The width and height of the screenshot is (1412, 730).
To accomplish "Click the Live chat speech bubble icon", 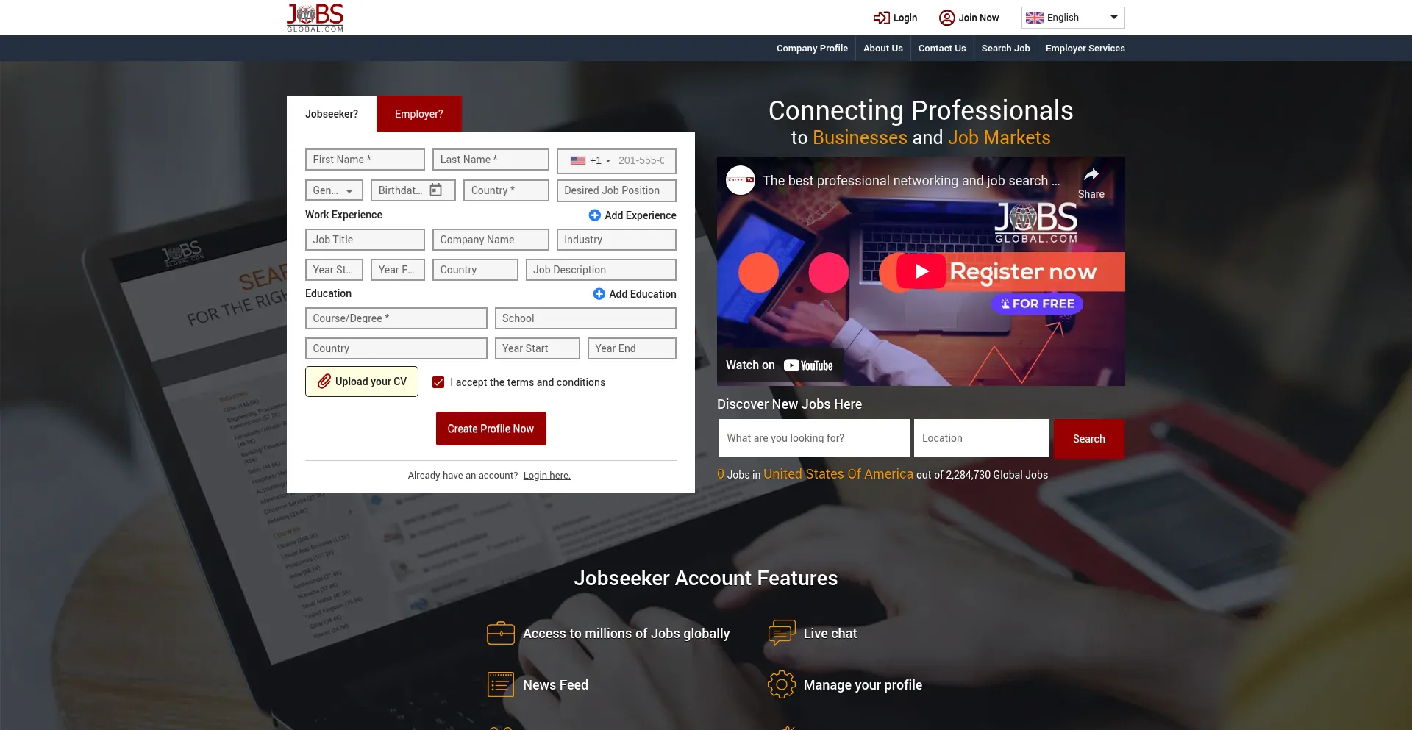I will tap(782, 633).
